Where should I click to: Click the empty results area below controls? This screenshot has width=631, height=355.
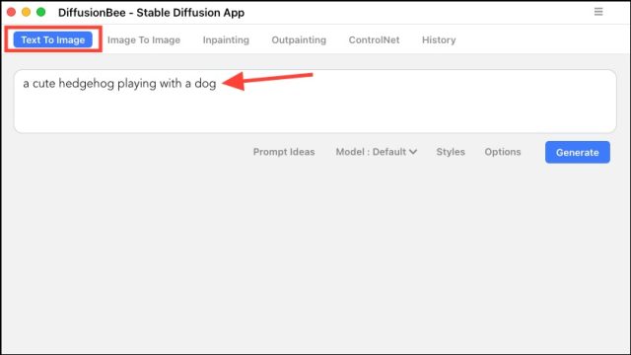[315, 257]
